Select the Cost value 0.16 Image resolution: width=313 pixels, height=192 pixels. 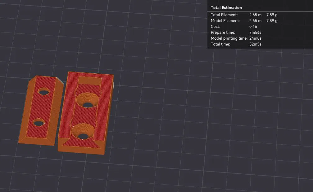point(253,27)
